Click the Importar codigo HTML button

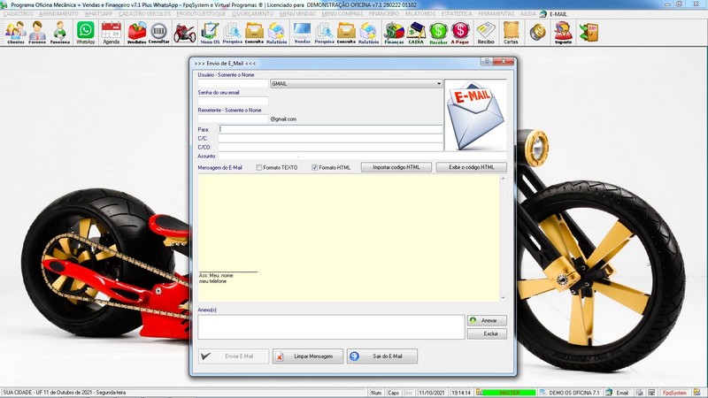pos(396,167)
